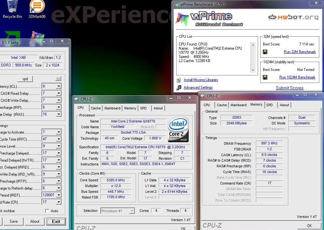Click the Rated FSB 1795.0 MHz value

click(x=116, y=197)
